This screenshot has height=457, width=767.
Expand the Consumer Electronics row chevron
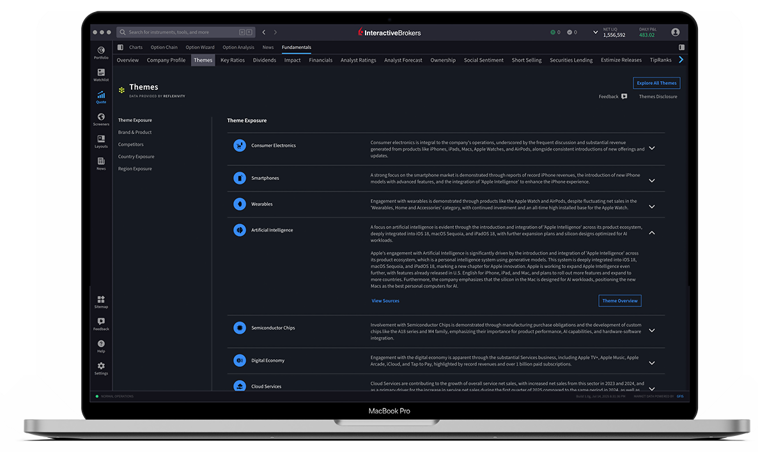point(652,148)
